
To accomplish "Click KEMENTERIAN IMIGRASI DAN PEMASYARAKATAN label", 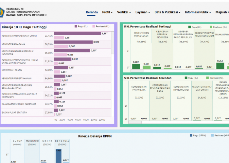I will tap(17, 87).
